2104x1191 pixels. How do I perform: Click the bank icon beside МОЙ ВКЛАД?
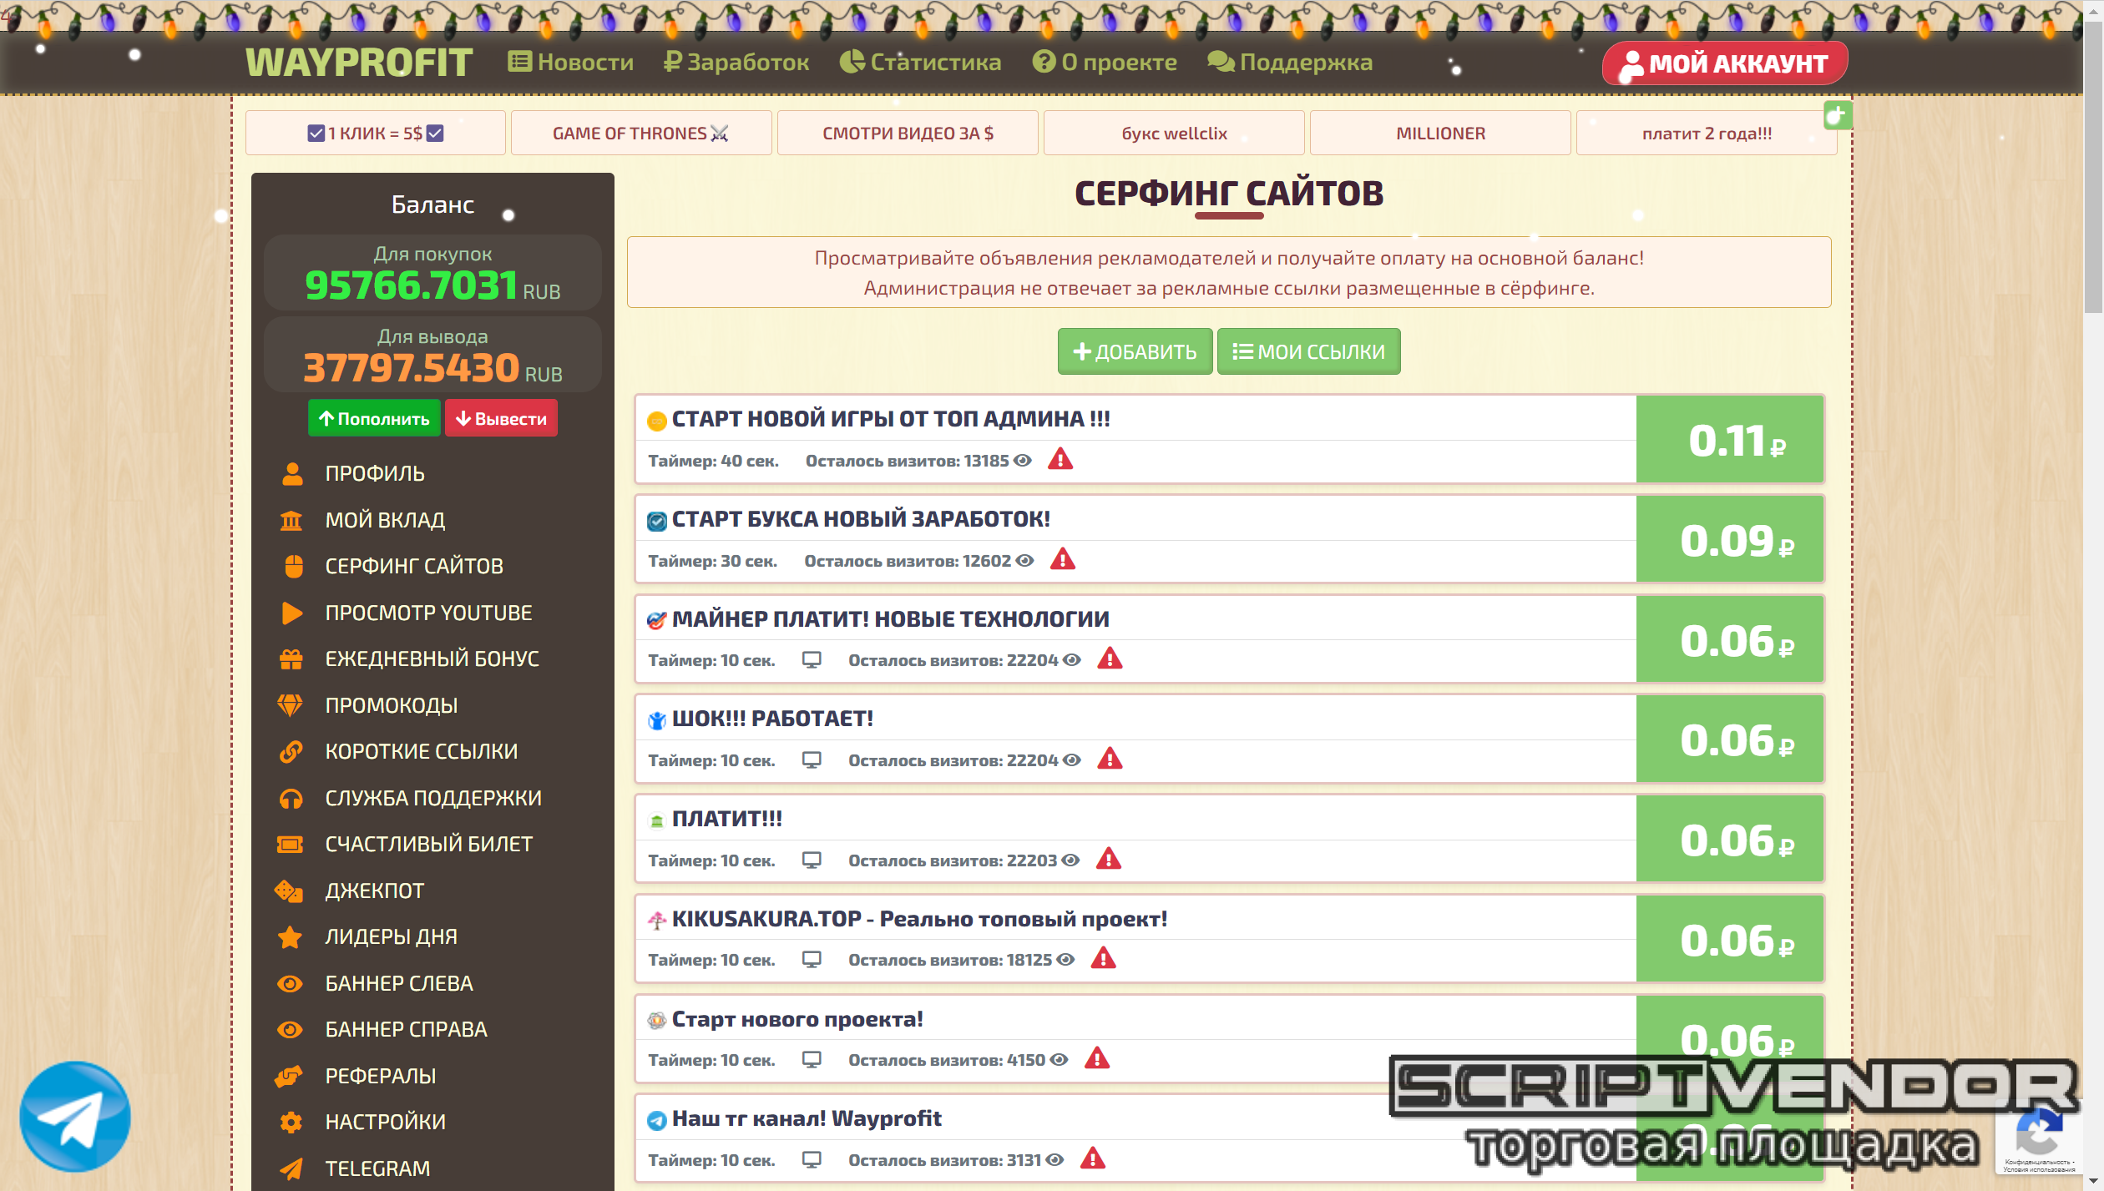pyautogui.click(x=291, y=520)
